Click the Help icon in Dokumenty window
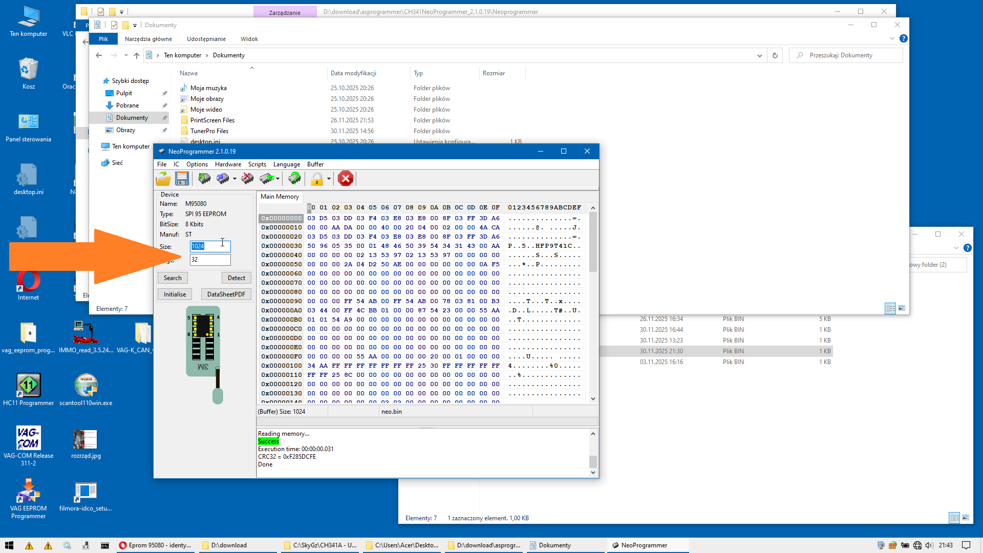The image size is (983, 553). click(904, 38)
